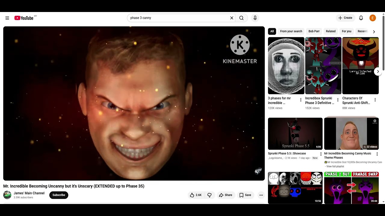
Task: Open the Sprunki Phase 5.5 Showcase thumbnail
Action: point(295,133)
